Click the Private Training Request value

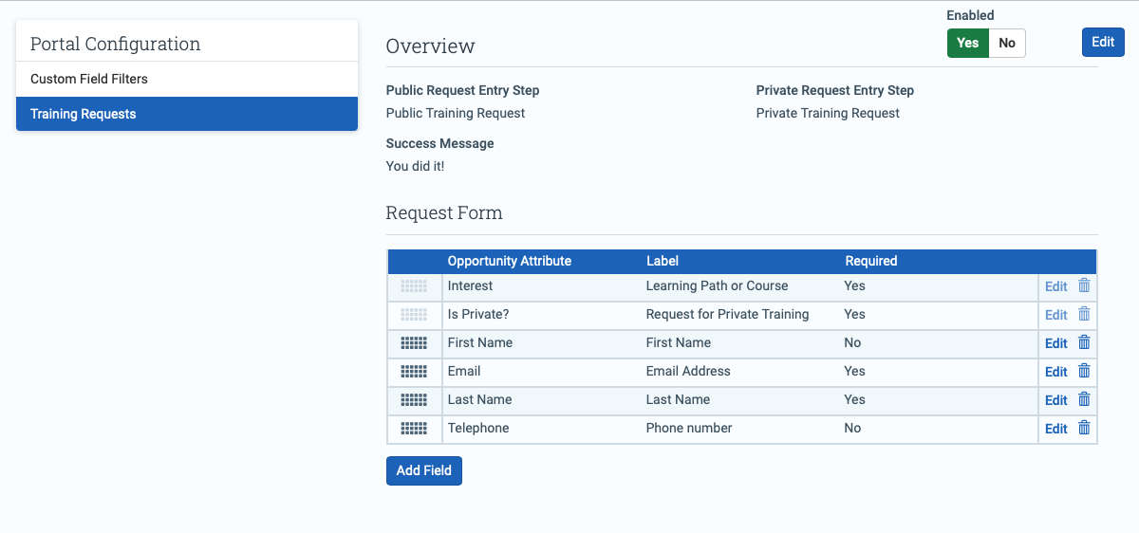click(x=828, y=113)
